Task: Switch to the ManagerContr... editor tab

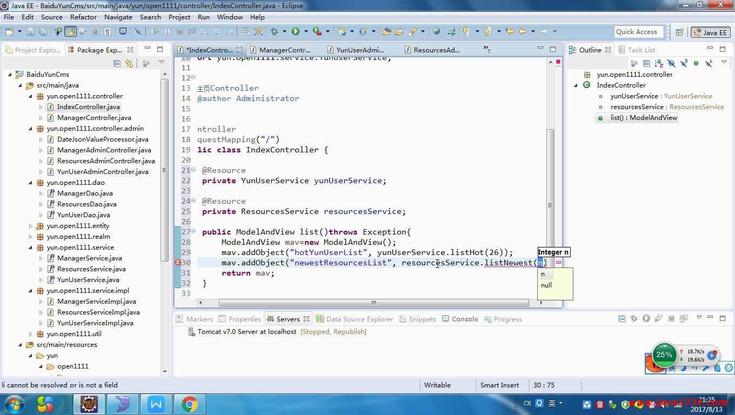Action: [285, 50]
